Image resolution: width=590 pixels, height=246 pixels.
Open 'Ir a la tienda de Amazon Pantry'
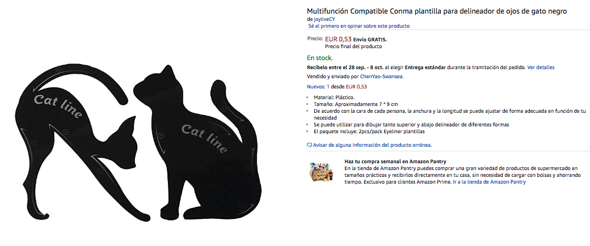click(x=489, y=182)
